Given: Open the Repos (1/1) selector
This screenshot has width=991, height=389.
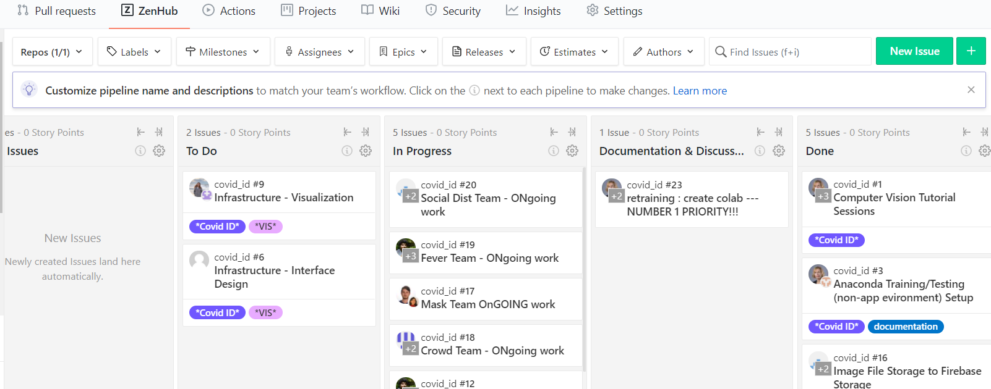Looking at the screenshot, I should click(52, 52).
